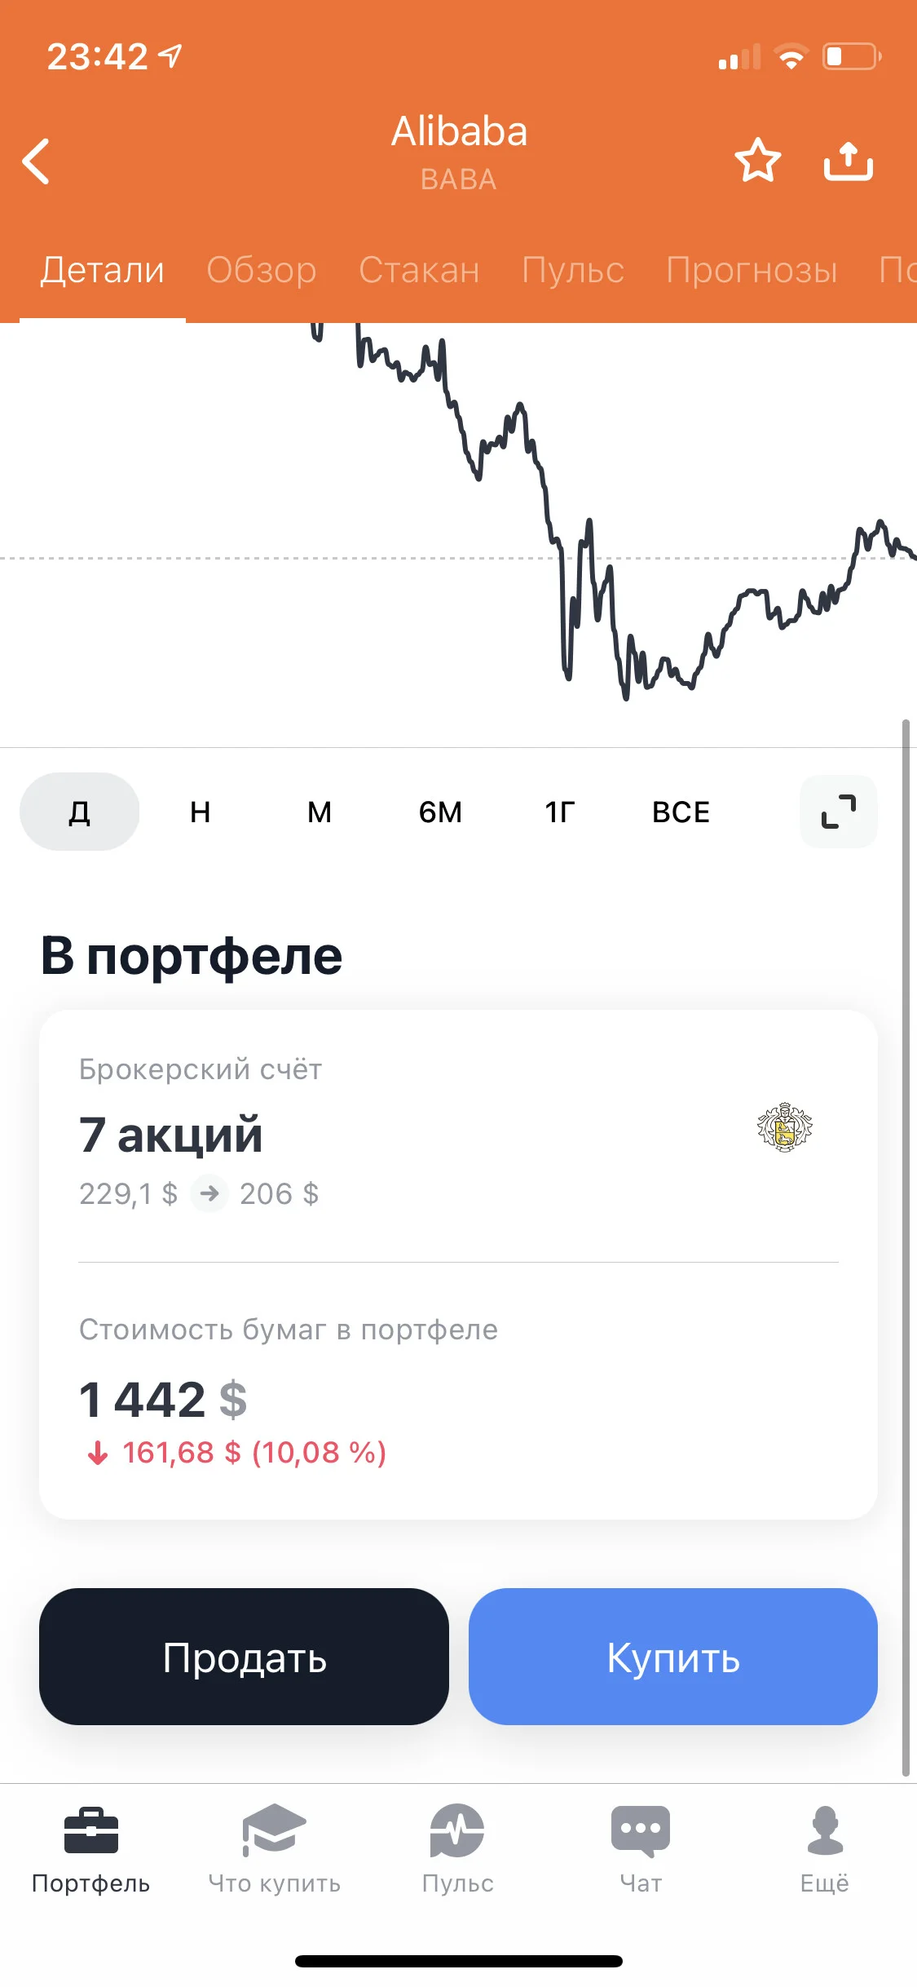Add Alibaba to favorites with star icon
Viewport: 917px width, 1987px height.
click(x=758, y=160)
